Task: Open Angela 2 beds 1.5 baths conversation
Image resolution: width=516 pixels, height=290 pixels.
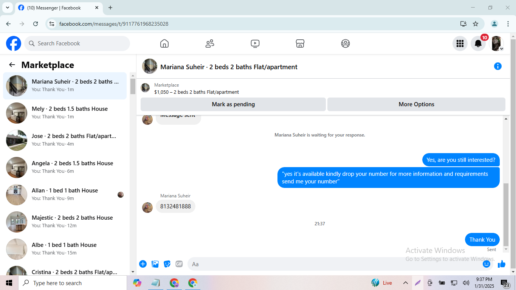Action: 65,167
